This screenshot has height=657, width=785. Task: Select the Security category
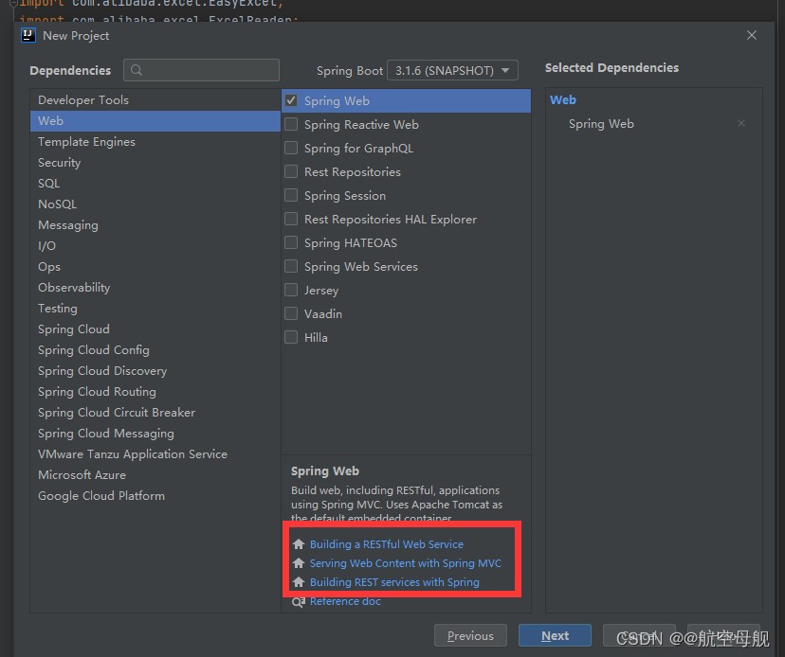pos(155,163)
